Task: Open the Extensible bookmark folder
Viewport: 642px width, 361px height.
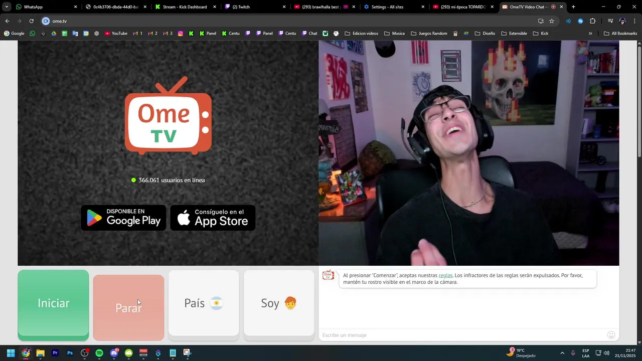Action: click(x=514, y=34)
